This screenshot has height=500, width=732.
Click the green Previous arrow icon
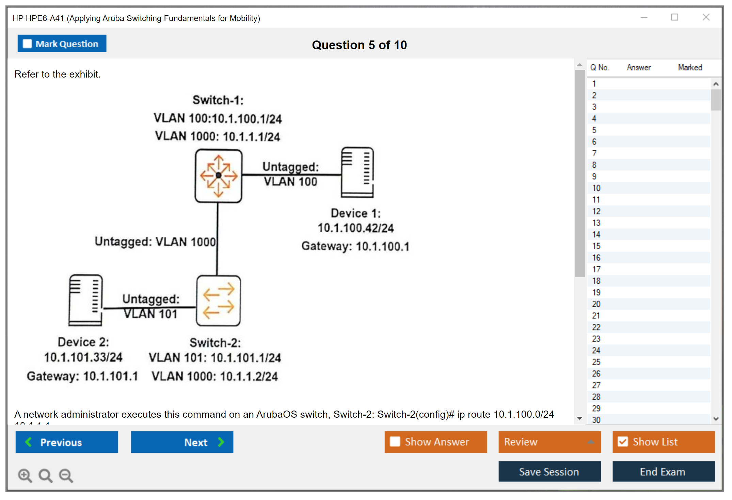[x=29, y=442]
